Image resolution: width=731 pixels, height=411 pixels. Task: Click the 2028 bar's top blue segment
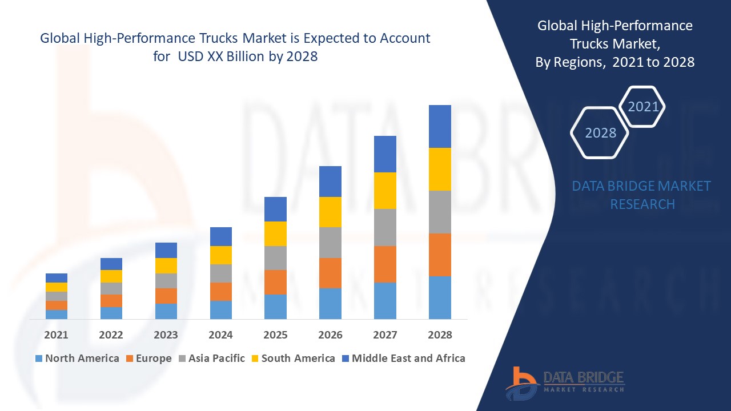click(x=440, y=126)
